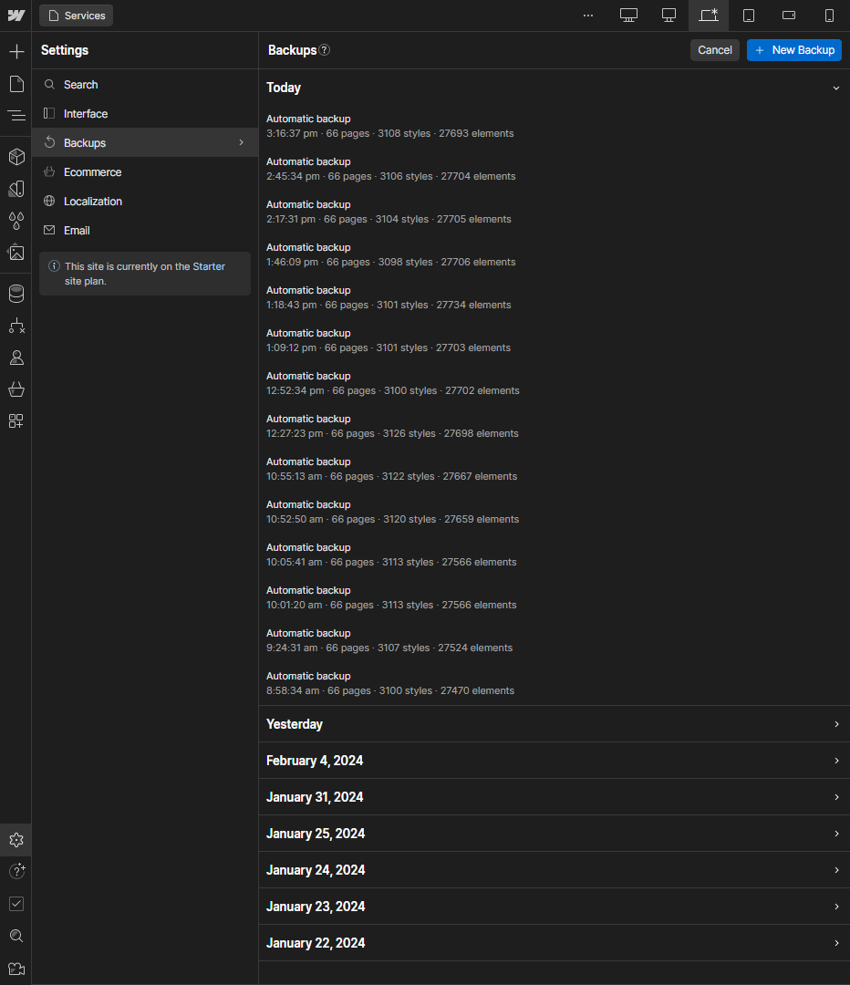Open the overflow ellipsis menu

pyautogui.click(x=587, y=15)
